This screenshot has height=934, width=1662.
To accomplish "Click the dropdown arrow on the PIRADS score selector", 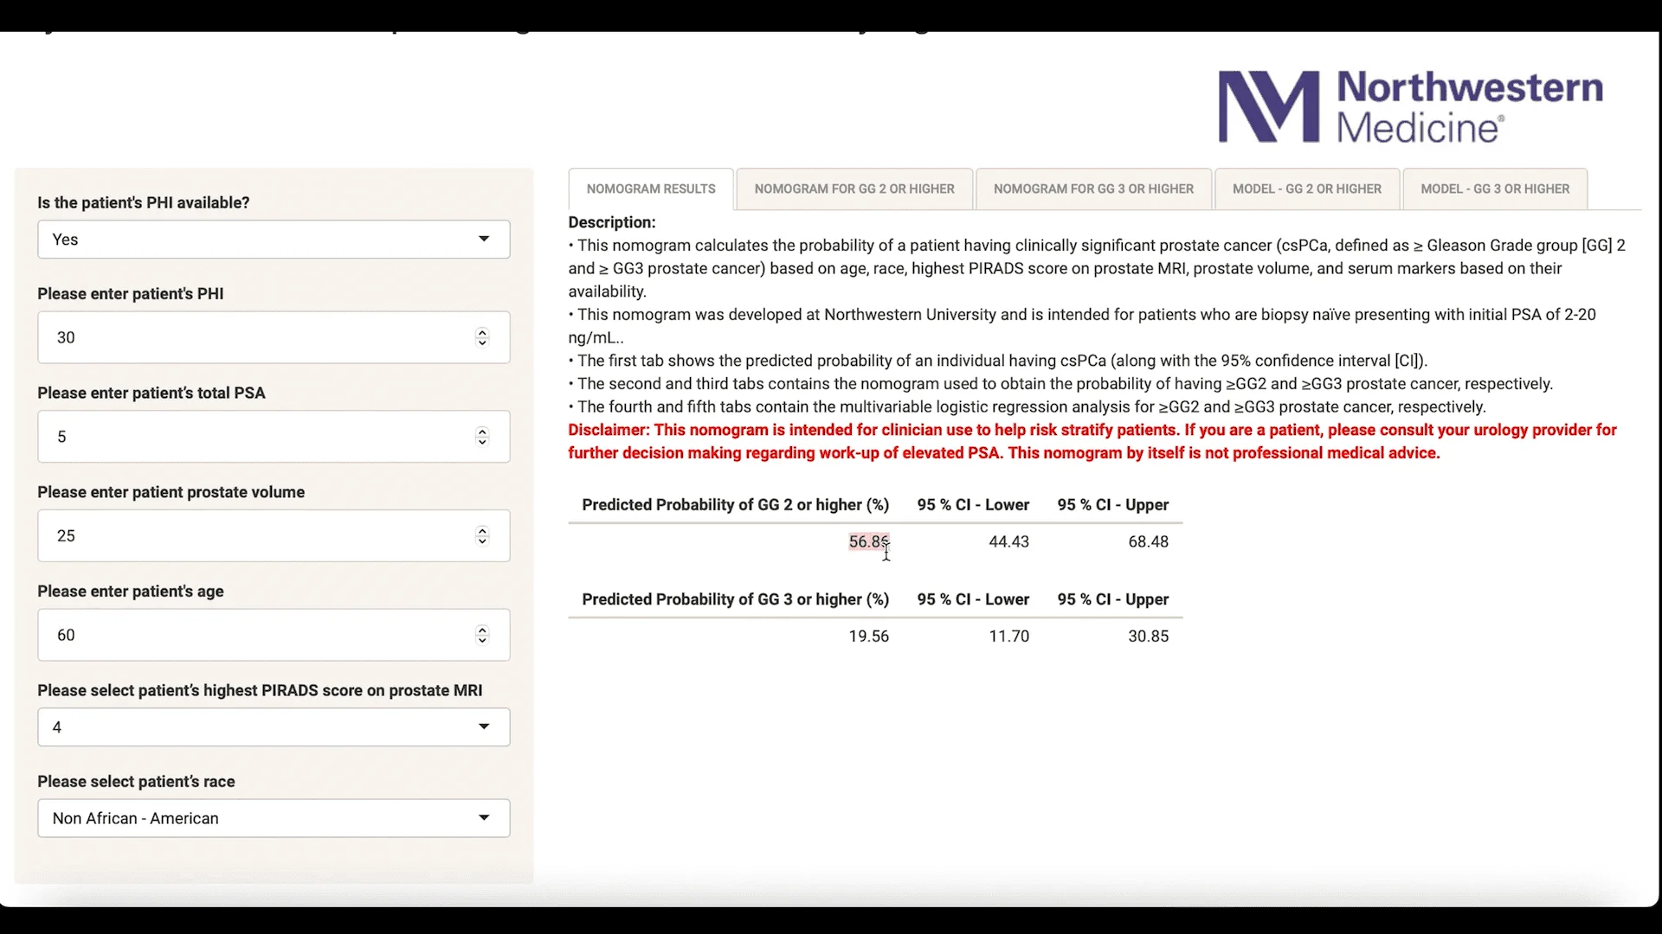I will (484, 726).
